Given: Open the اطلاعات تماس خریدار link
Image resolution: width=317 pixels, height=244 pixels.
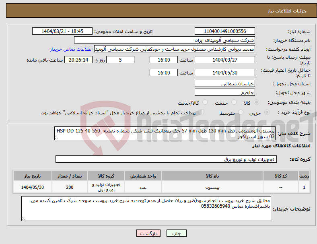Looking at the screenshot, I should point(71,49).
